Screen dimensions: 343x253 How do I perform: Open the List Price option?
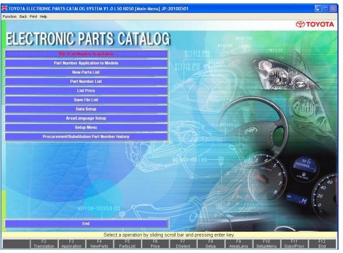86,90
